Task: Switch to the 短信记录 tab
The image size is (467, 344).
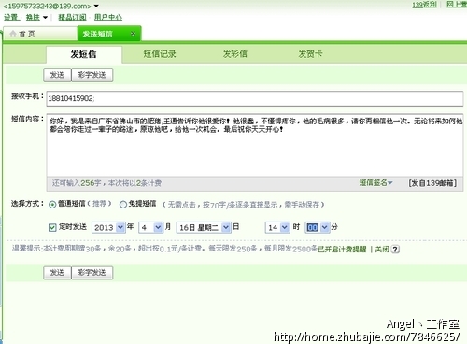Action: [160, 54]
